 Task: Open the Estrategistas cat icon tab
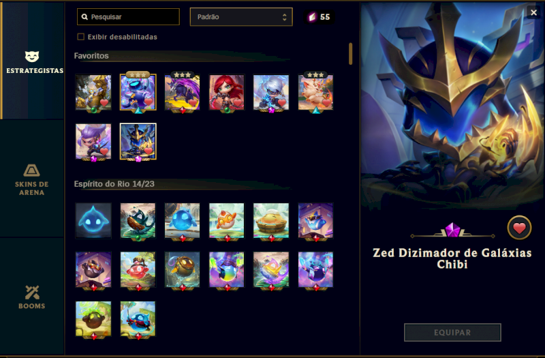tap(32, 61)
